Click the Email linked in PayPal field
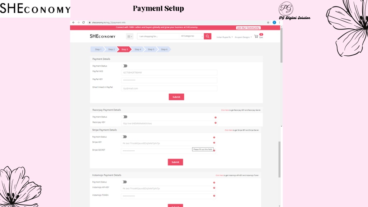This screenshot has height=207, width=368. pyautogui.click(x=169, y=88)
